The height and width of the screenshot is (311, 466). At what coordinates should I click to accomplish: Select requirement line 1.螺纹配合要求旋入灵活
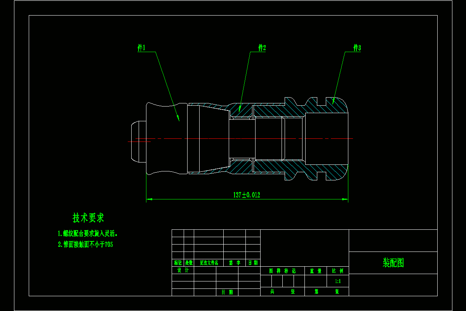88,234
